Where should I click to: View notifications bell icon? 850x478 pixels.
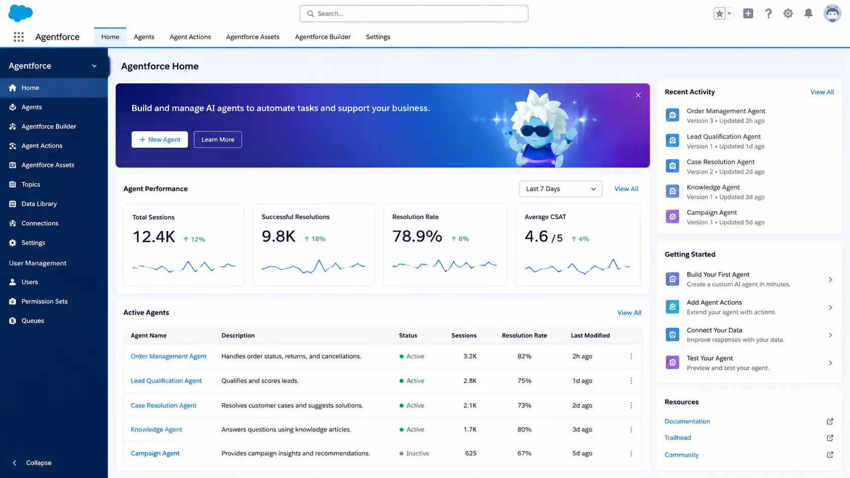pos(808,14)
